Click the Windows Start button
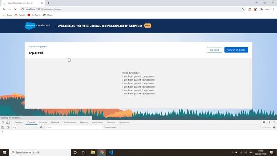The image size is (277, 156). click(x=4, y=152)
